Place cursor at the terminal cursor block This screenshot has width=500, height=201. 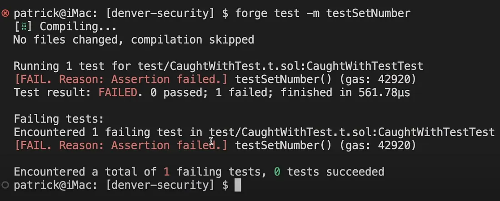tap(237, 185)
